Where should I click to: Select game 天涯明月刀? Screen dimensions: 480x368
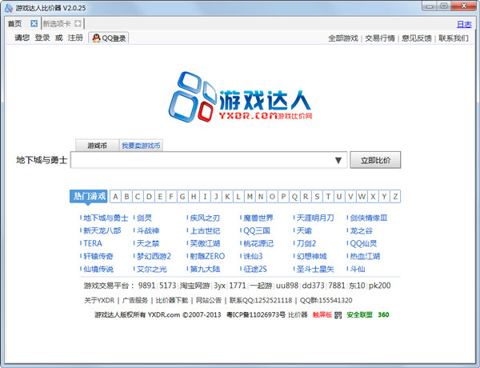[x=315, y=218]
